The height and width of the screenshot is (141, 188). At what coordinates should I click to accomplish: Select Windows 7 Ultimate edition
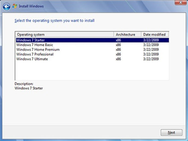[x=92, y=59]
